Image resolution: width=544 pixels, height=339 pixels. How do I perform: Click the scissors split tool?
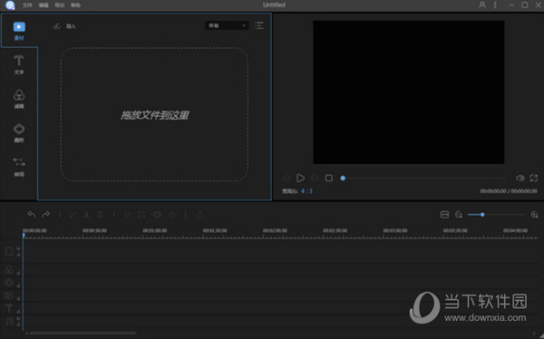click(x=86, y=215)
